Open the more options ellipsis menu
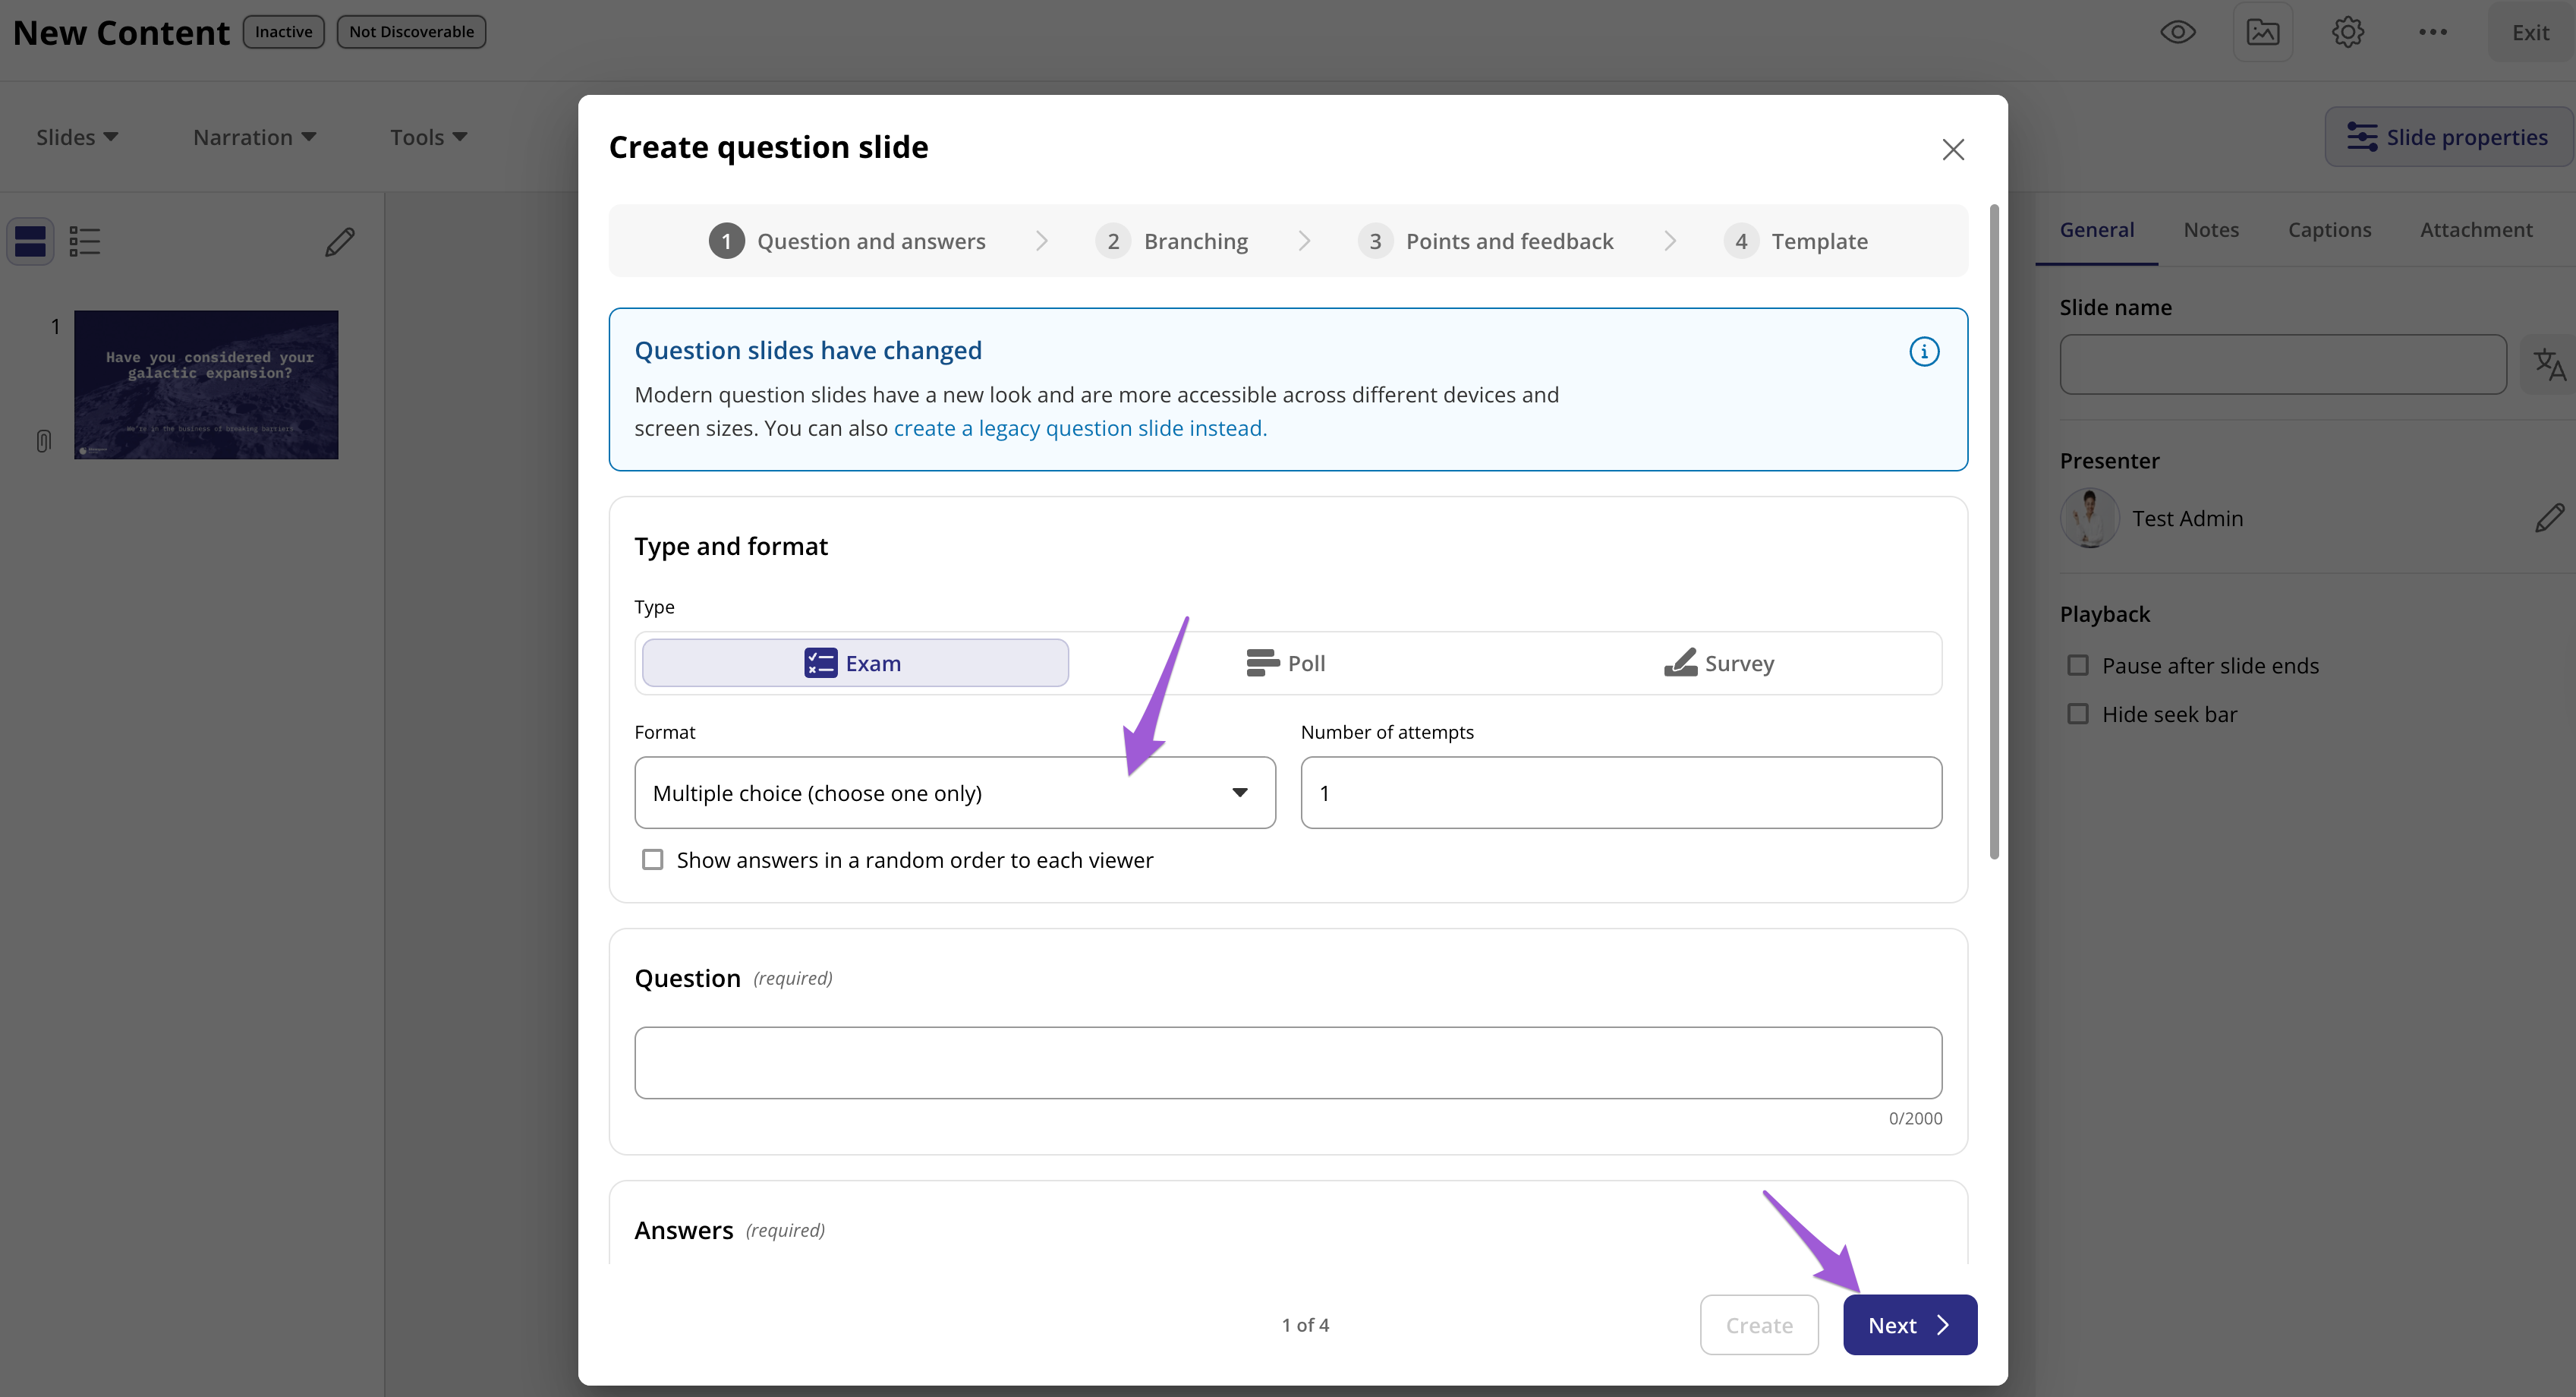2576x1397 pixels. tap(2432, 33)
